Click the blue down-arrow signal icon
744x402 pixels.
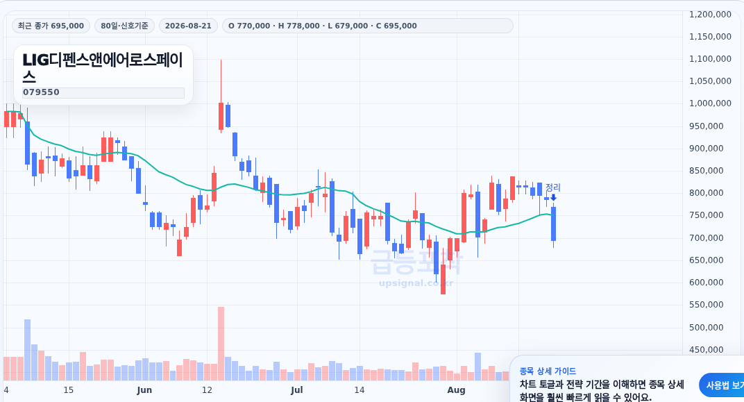[553, 197]
